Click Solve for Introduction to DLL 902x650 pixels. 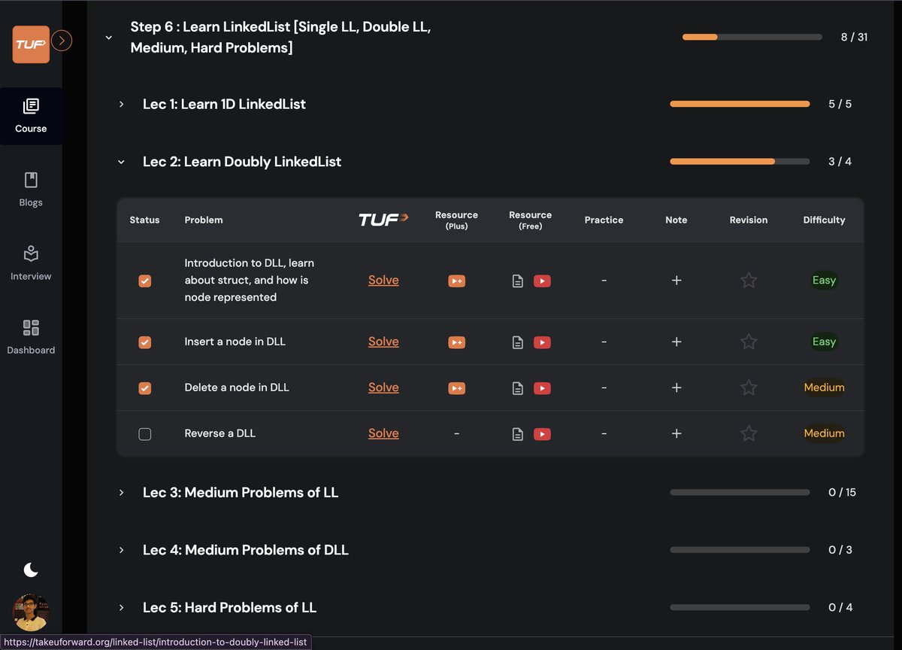click(383, 280)
